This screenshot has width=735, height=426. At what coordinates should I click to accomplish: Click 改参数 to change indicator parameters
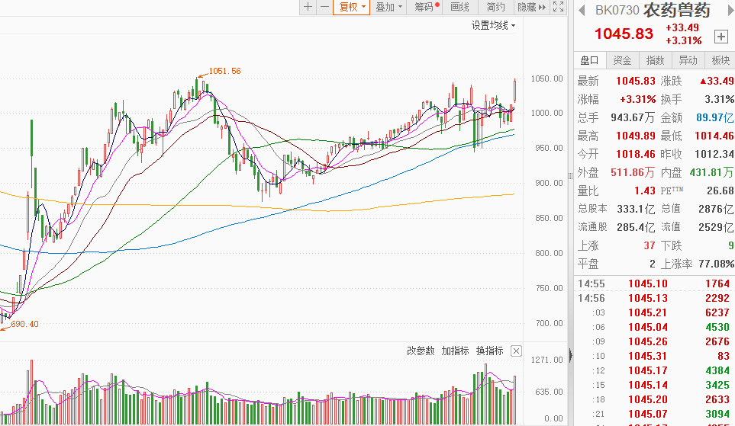[x=421, y=351]
